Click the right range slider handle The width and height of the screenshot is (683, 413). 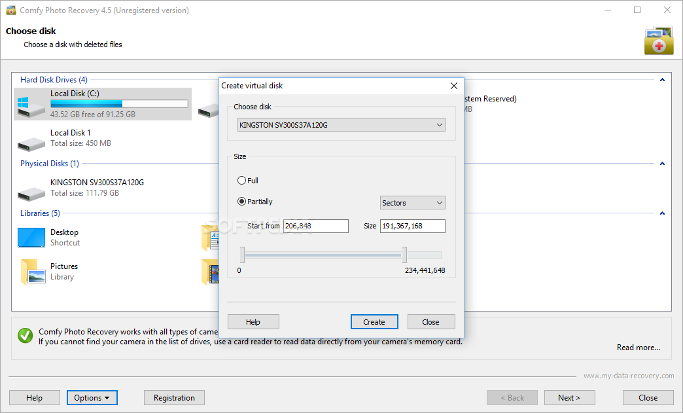[405, 255]
